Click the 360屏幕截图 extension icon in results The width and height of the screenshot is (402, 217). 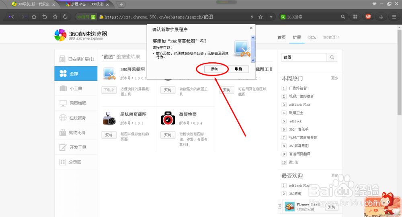click(109, 74)
